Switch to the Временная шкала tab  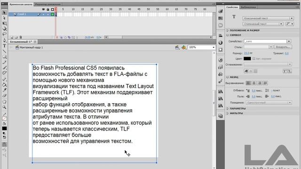[21, 4]
